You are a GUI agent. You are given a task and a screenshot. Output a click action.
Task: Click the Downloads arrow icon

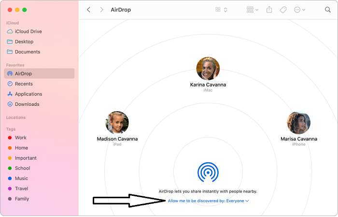coord(10,104)
